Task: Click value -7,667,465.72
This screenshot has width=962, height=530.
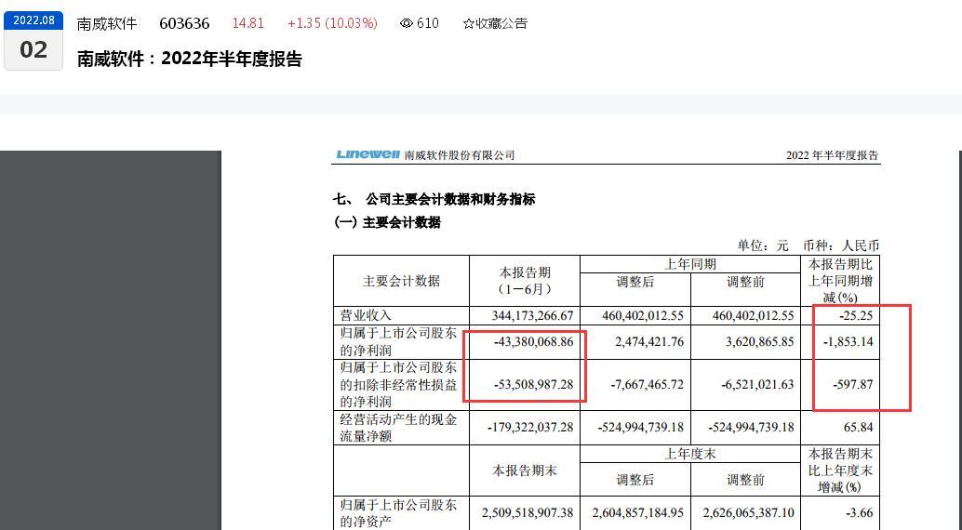Action: [648, 385]
